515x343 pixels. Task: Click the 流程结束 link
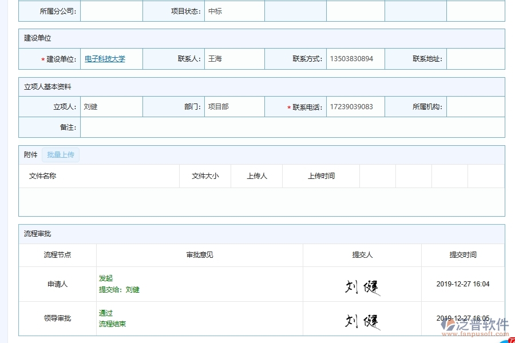coord(111,323)
